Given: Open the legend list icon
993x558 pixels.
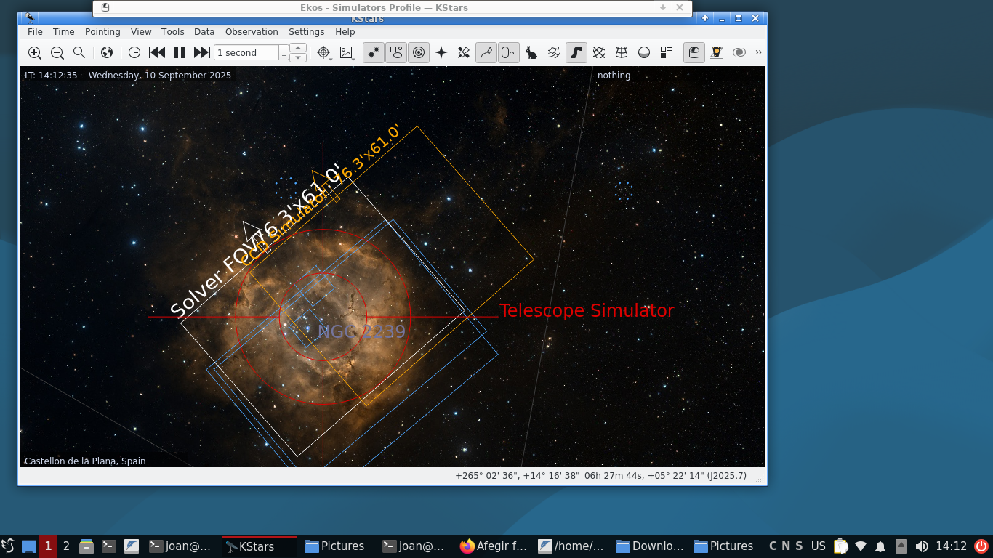Looking at the screenshot, I should (667, 52).
